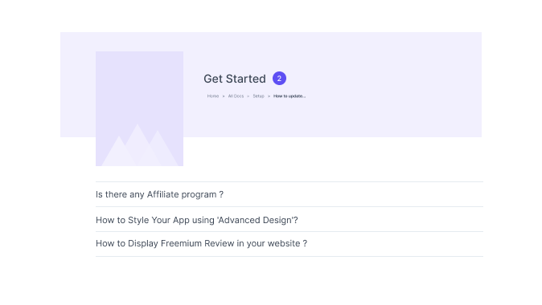Expand 'How to Style Your App' question

point(289,220)
